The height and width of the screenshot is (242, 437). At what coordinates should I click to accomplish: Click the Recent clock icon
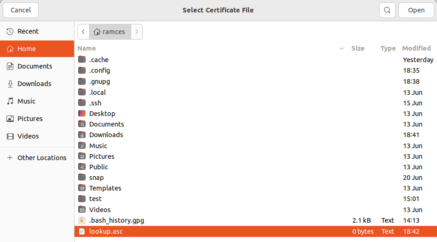tap(10, 31)
